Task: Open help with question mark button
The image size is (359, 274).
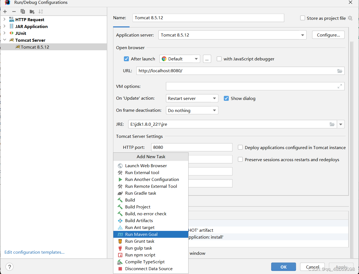Action: coord(9,267)
